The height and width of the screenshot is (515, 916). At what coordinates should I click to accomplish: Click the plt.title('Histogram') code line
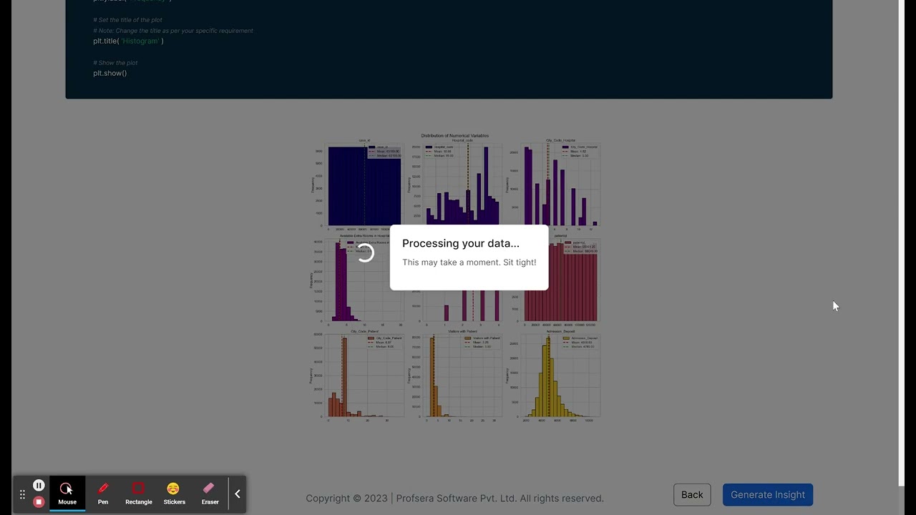point(128,41)
